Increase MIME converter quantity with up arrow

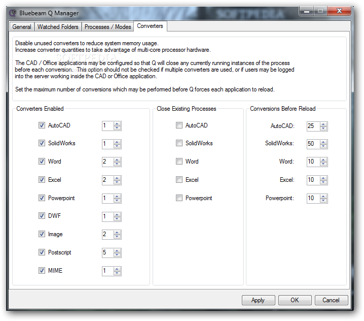(x=117, y=269)
